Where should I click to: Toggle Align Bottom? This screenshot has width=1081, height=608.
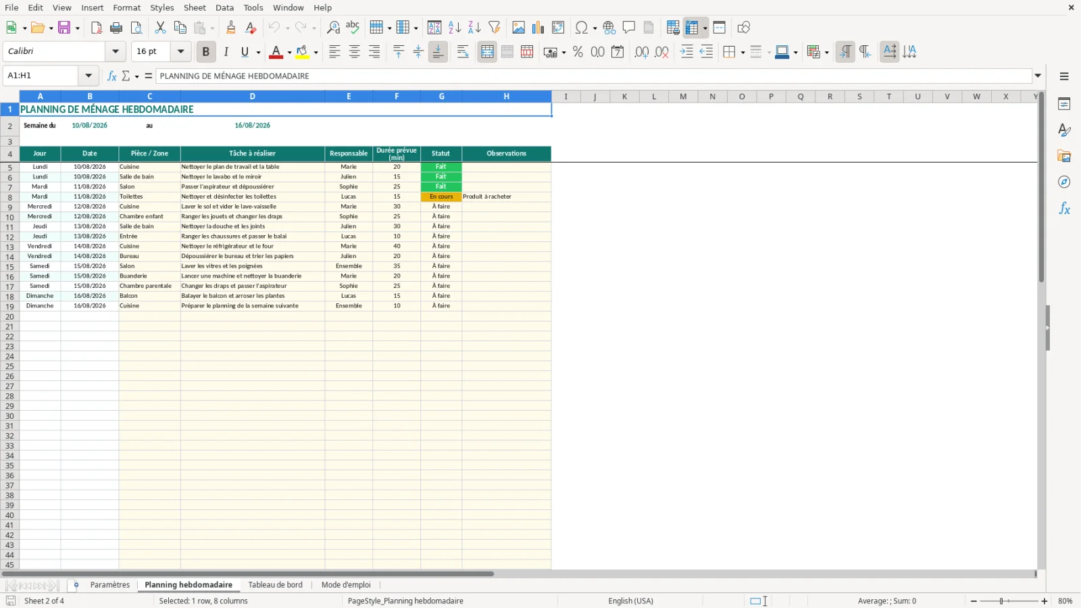438,52
